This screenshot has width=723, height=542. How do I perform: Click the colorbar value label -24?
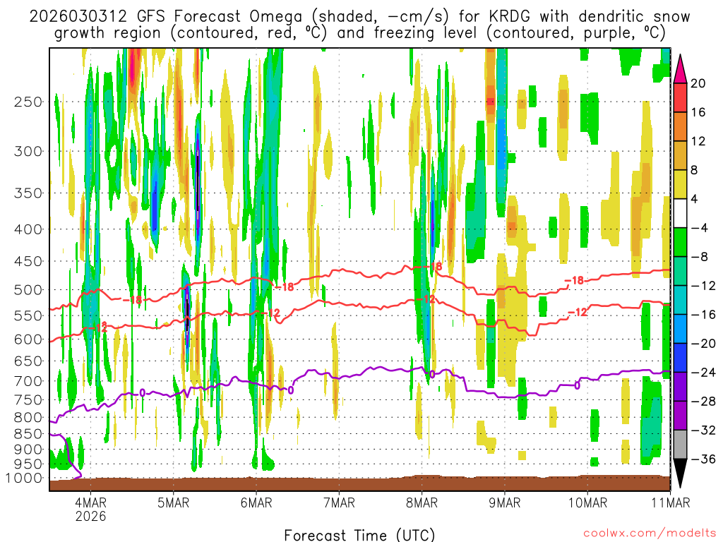pyautogui.click(x=703, y=373)
